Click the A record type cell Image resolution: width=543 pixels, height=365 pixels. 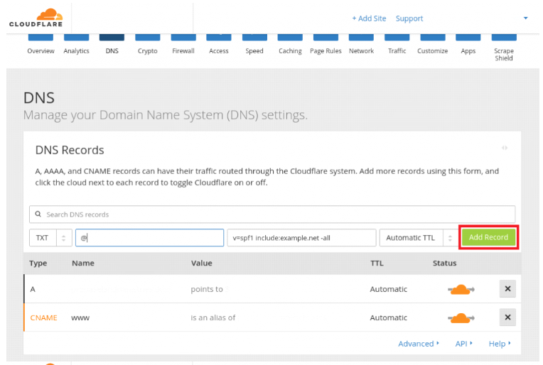click(x=33, y=289)
